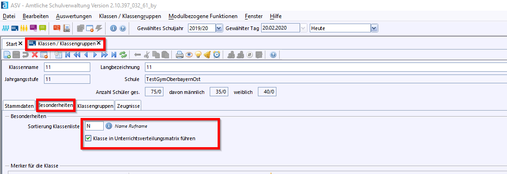Click the printer icon

pyautogui.click(x=180, y=55)
